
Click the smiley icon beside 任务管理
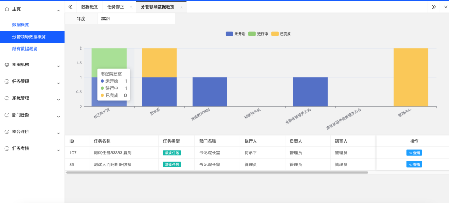pyautogui.click(x=7, y=82)
